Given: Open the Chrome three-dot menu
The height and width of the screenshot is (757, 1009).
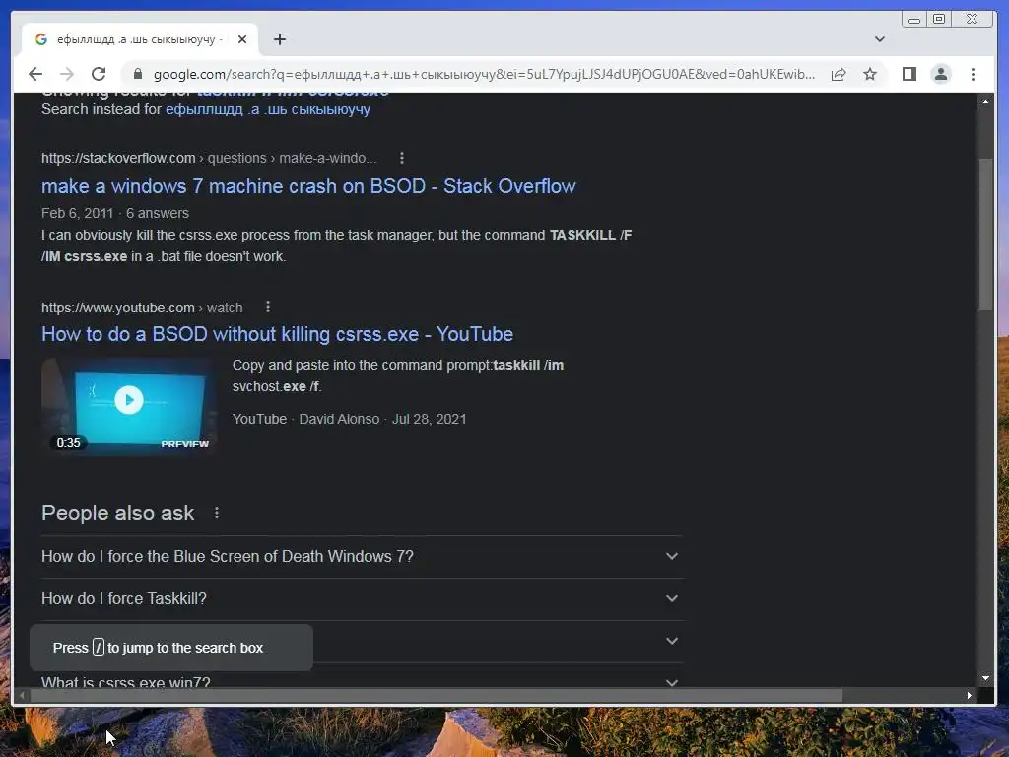Looking at the screenshot, I should pyautogui.click(x=973, y=74).
